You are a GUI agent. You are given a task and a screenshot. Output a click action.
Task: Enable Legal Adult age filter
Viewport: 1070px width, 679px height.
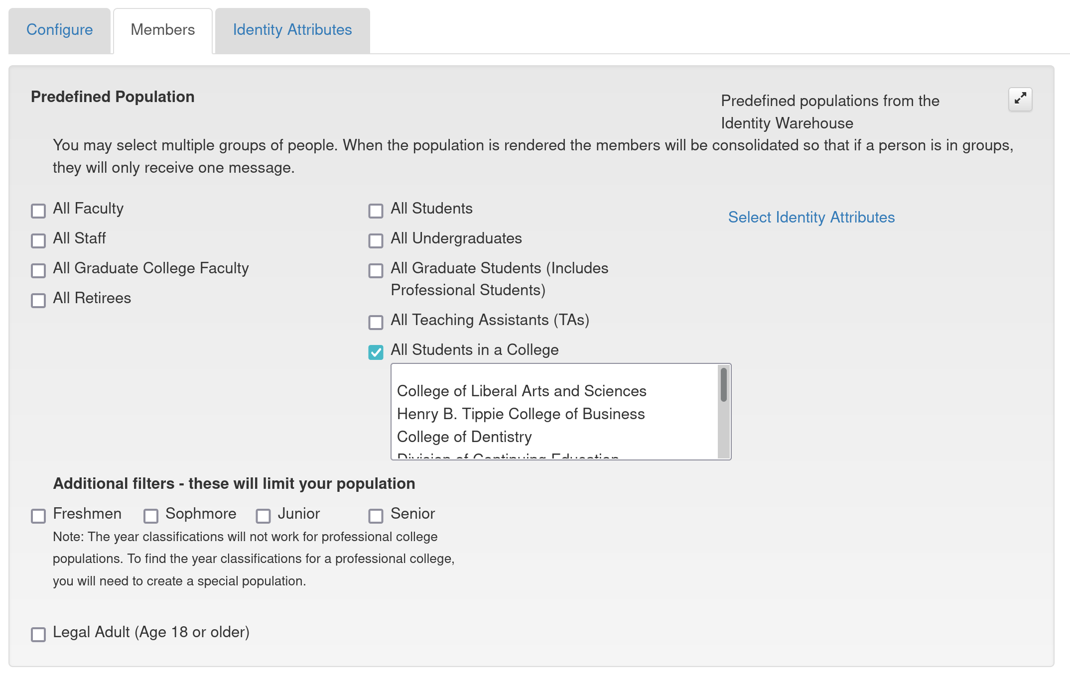pos(38,634)
